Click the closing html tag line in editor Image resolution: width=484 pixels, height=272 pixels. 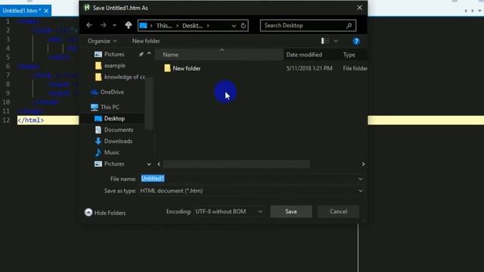point(30,120)
